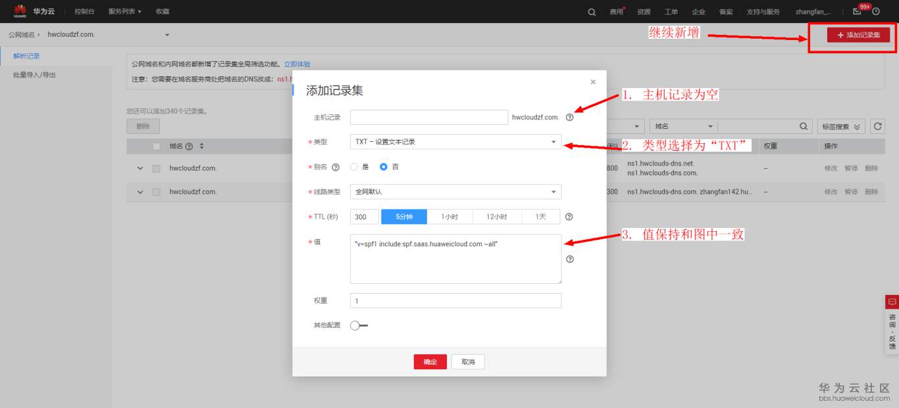Click the 添加记录集 button
The height and width of the screenshot is (408, 899).
pos(858,35)
